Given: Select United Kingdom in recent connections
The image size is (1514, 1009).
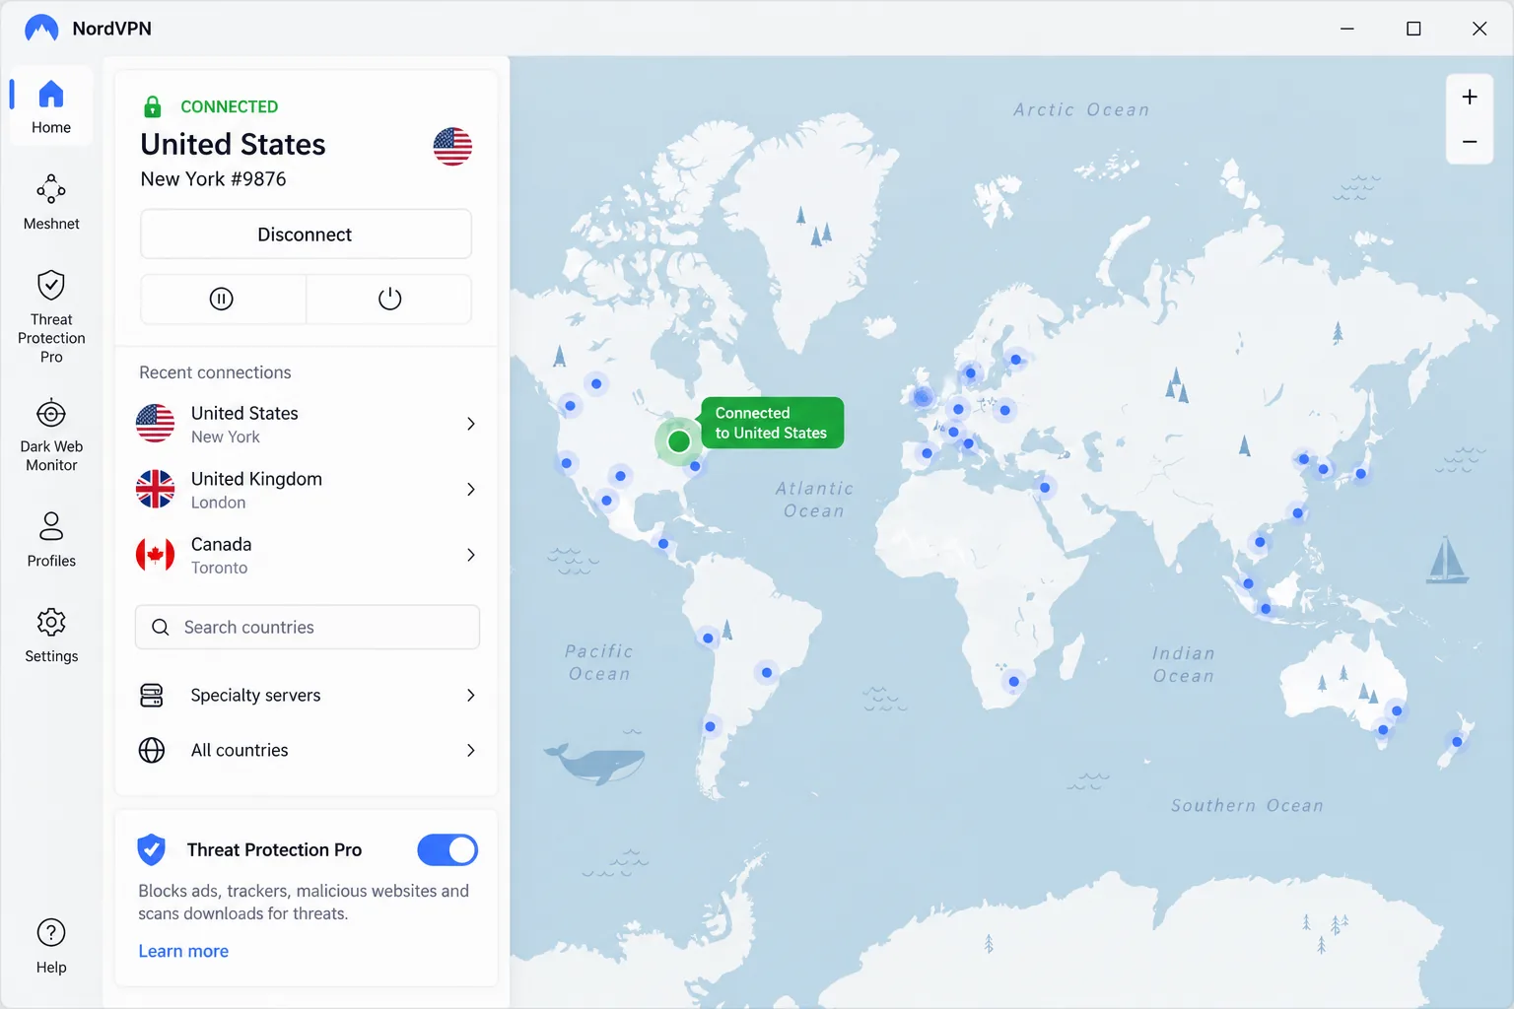Looking at the screenshot, I should tap(307, 490).
